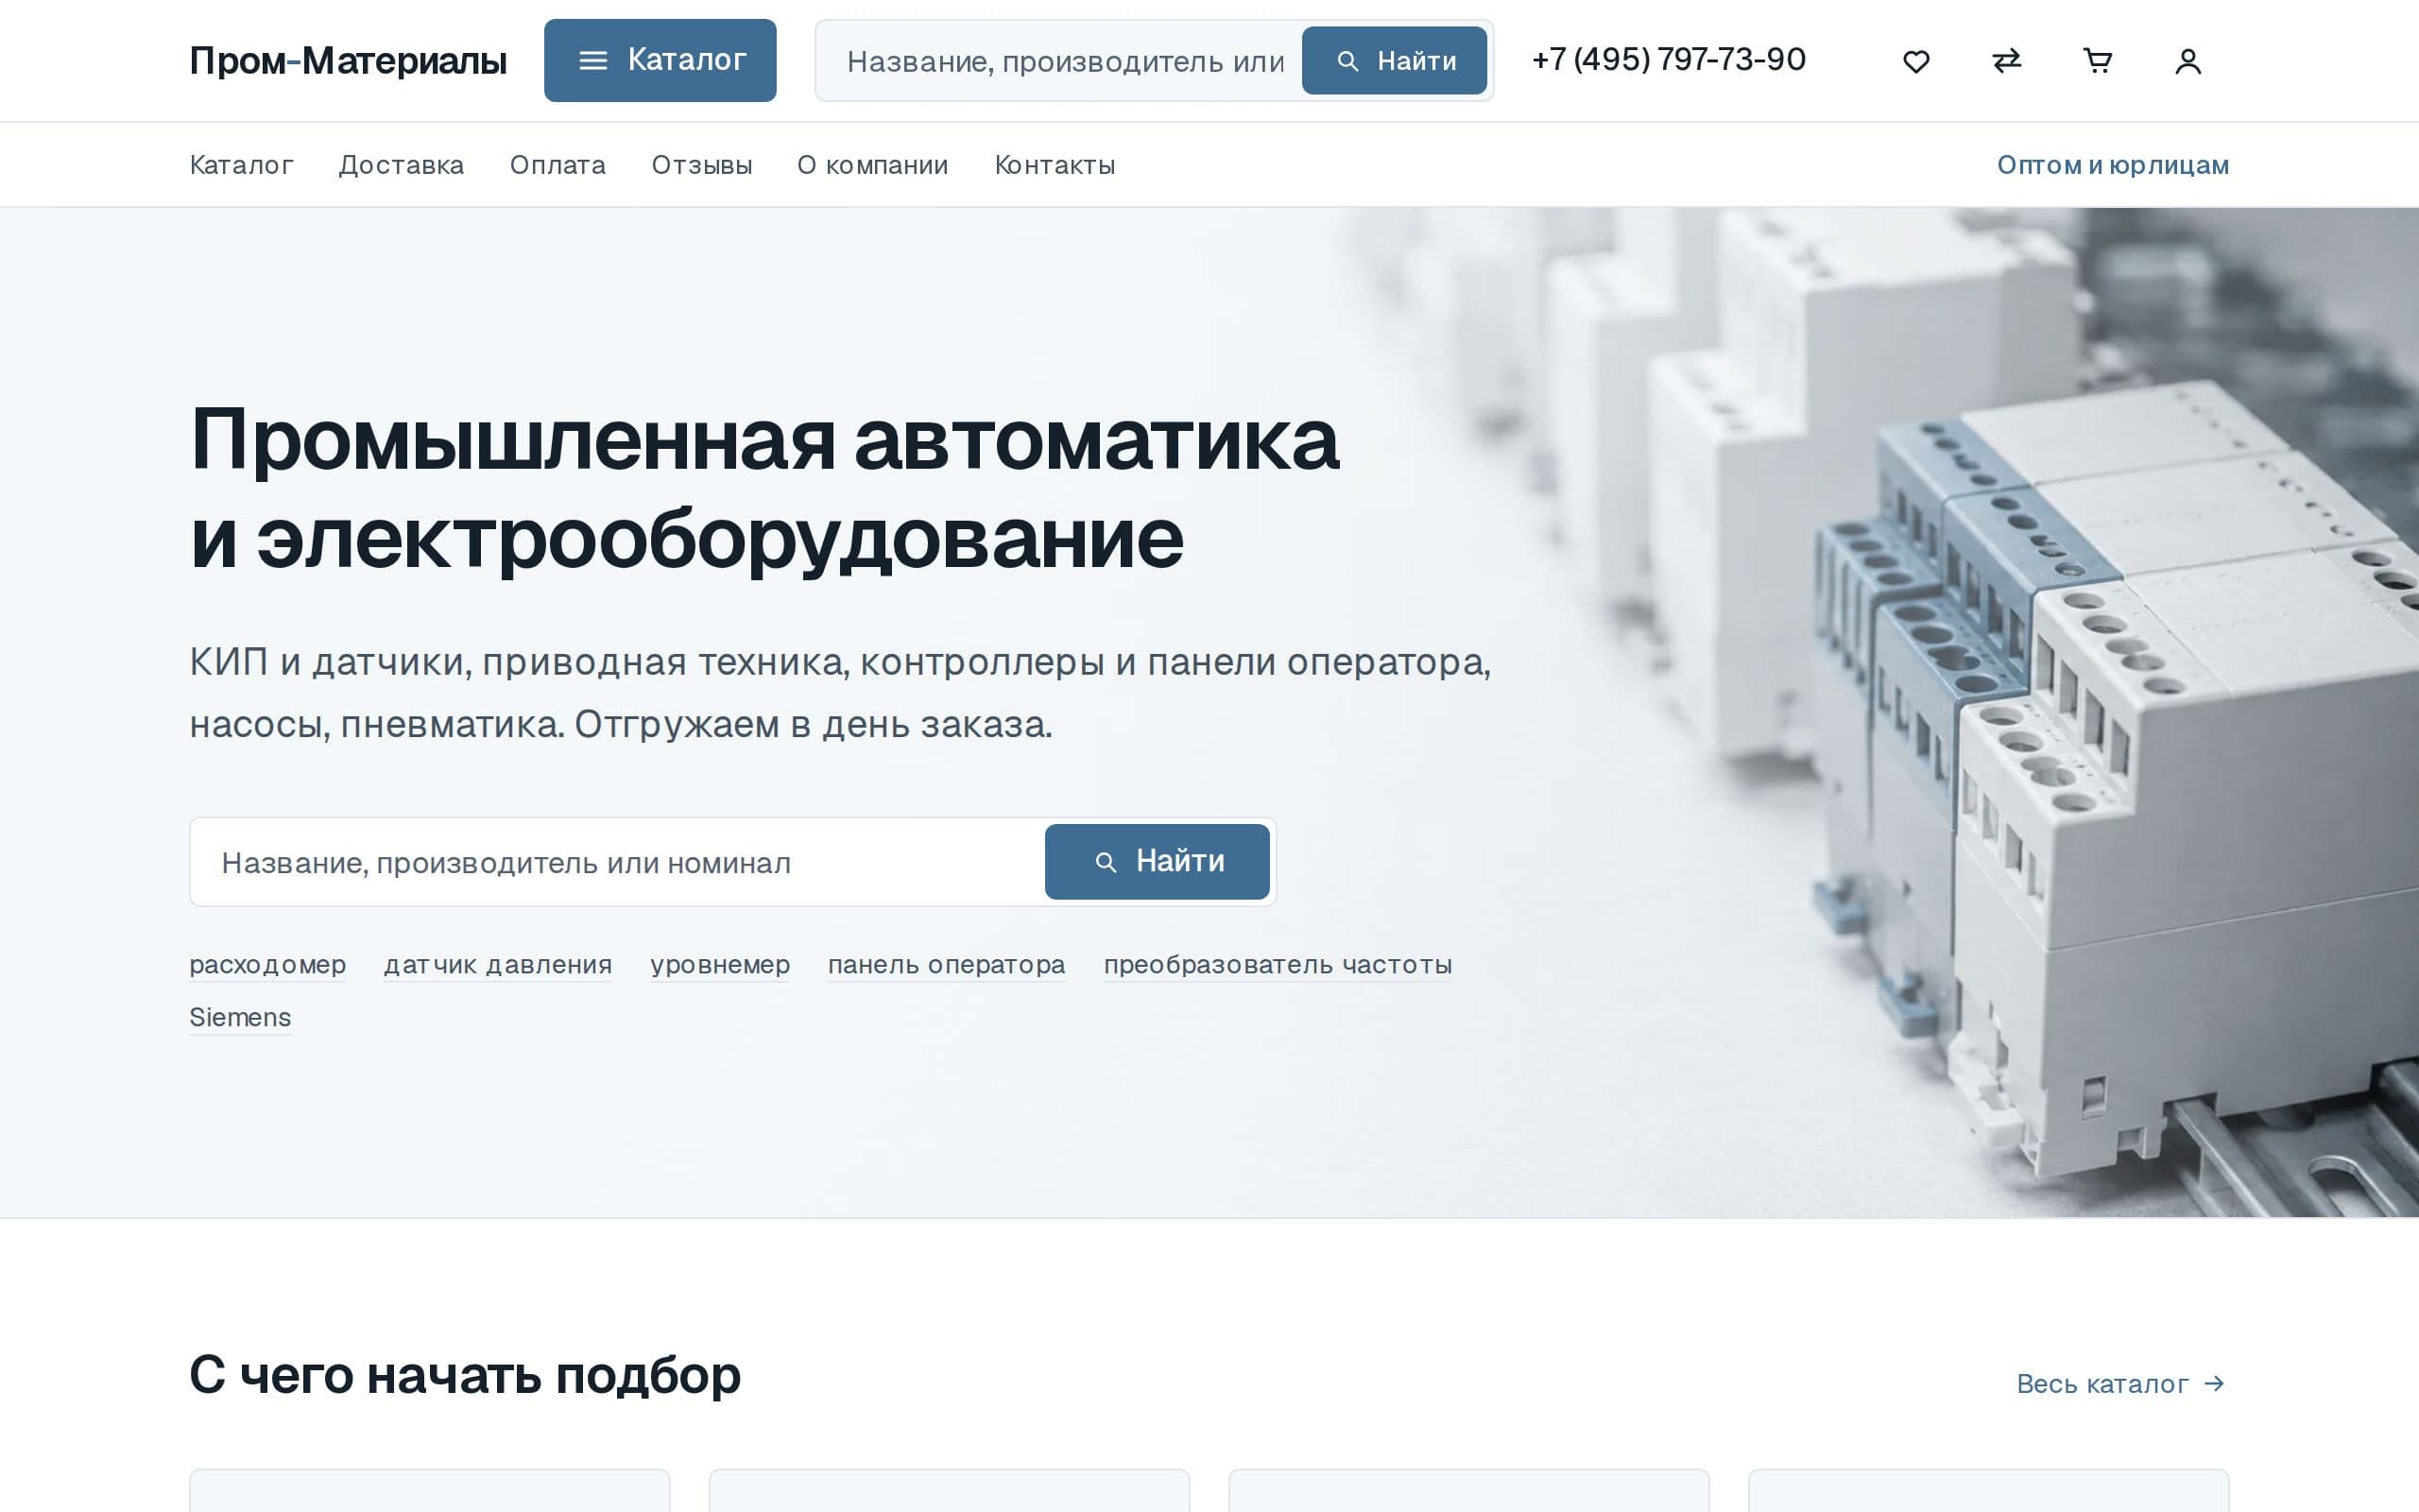Open the Контакты navigation link

[1055, 165]
